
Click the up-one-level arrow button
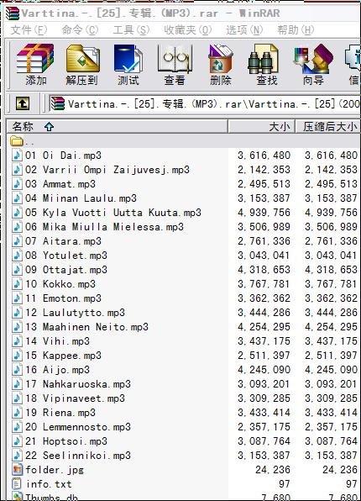(23, 103)
